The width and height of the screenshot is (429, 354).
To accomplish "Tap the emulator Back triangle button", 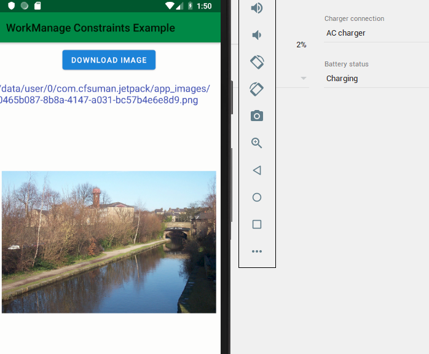I will tap(257, 170).
